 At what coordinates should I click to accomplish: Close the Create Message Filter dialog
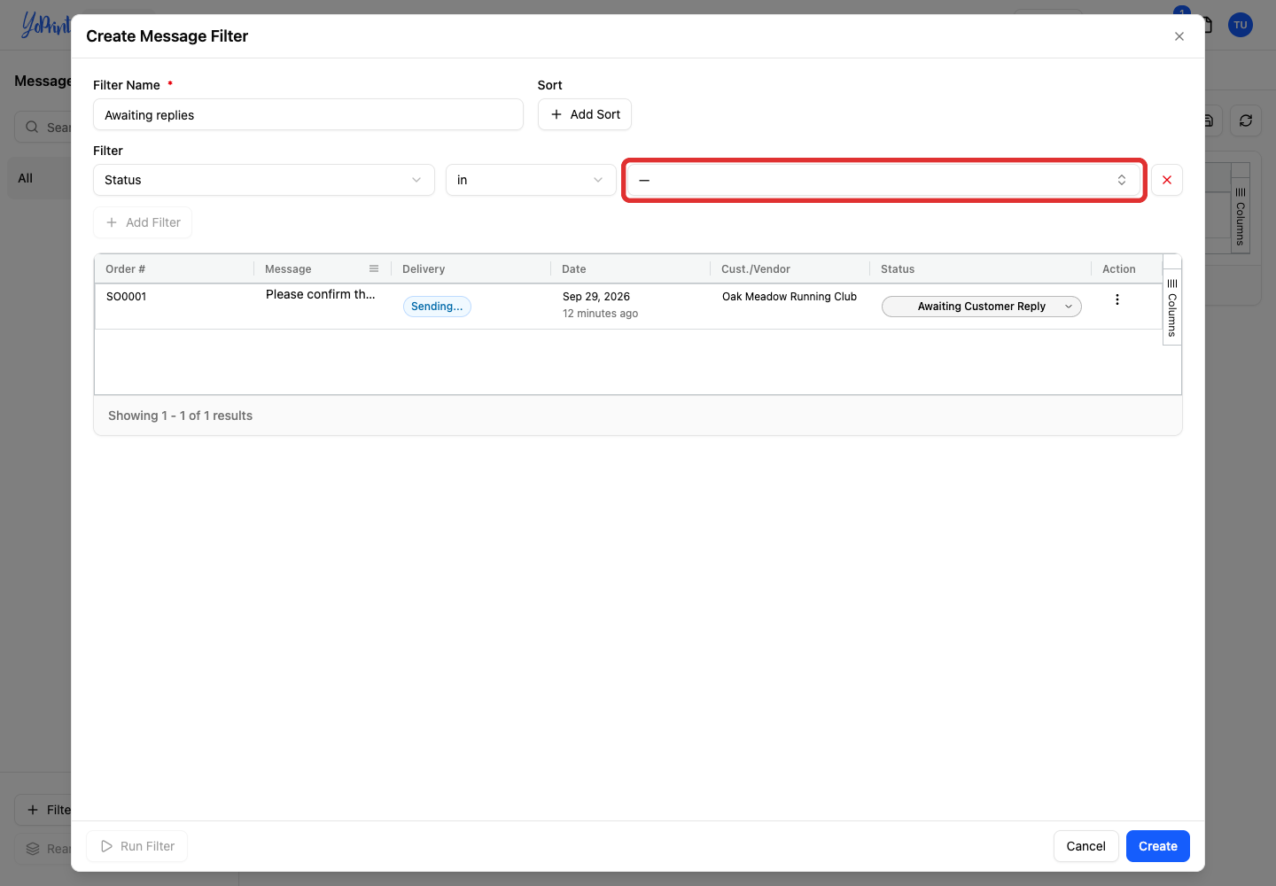click(1179, 36)
